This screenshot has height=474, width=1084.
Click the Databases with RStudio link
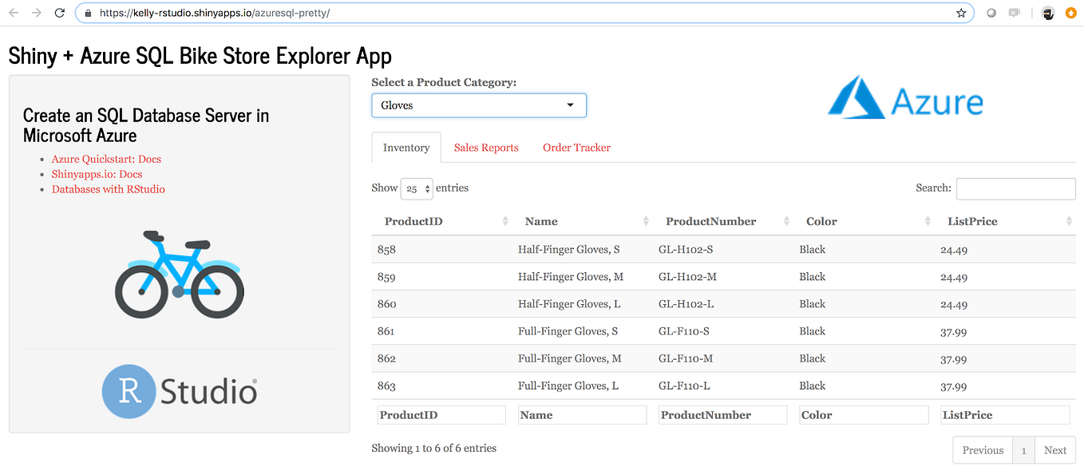[x=108, y=189]
